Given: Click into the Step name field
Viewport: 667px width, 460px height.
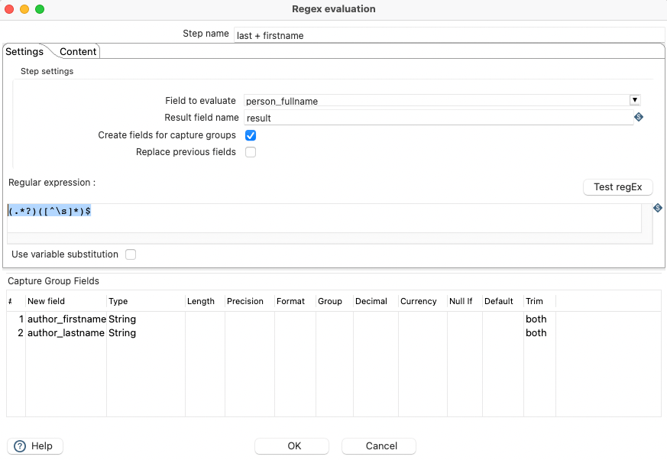Looking at the screenshot, I should [449, 35].
